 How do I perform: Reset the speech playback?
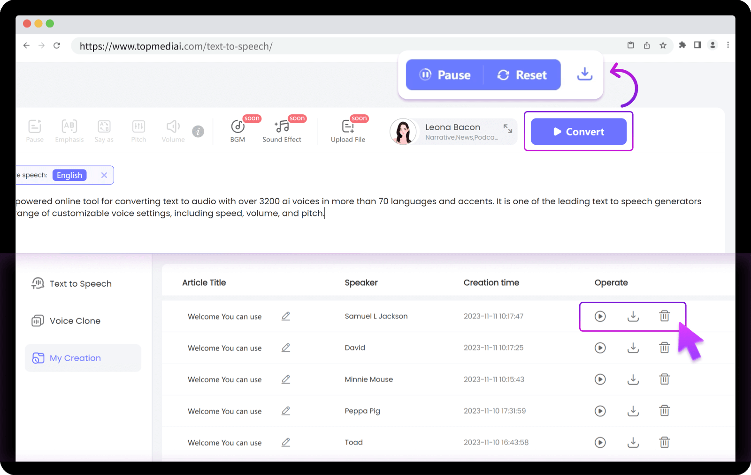click(x=522, y=74)
